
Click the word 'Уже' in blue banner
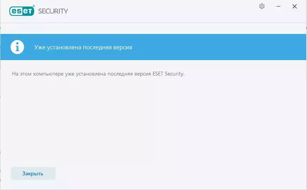click(x=40, y=47)
